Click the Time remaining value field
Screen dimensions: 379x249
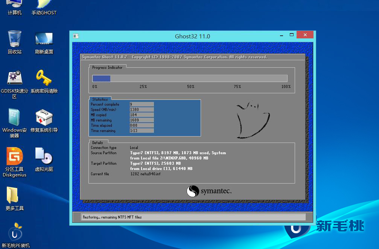tap(142, 131)
